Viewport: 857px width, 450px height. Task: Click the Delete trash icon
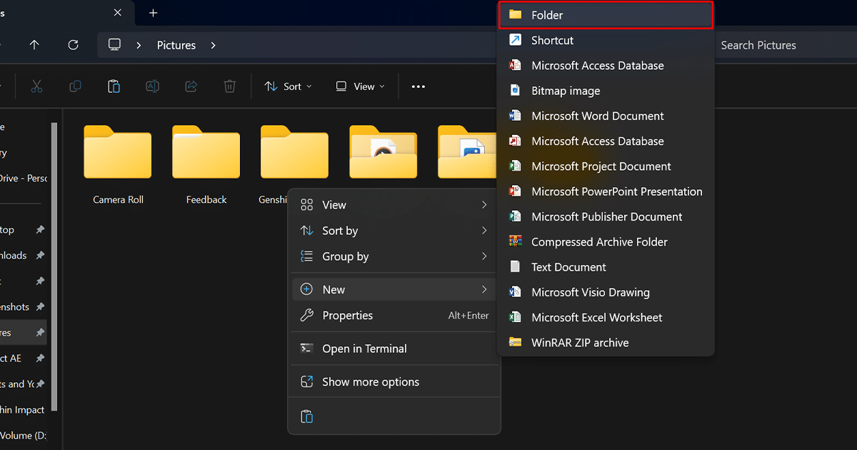[229, 86]
